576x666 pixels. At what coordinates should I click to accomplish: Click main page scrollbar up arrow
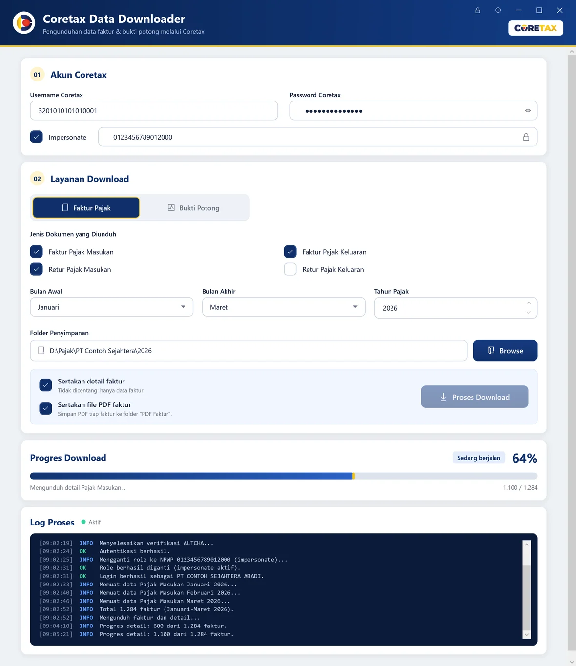click(572, 51)
